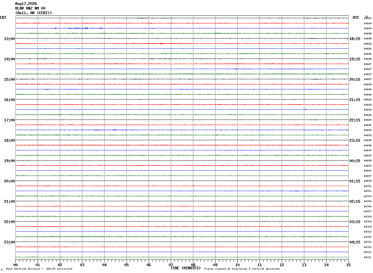373x273 pixels.
Task: Click minute 00 tick on bottom axis
Action: click(x=15, y=265)
